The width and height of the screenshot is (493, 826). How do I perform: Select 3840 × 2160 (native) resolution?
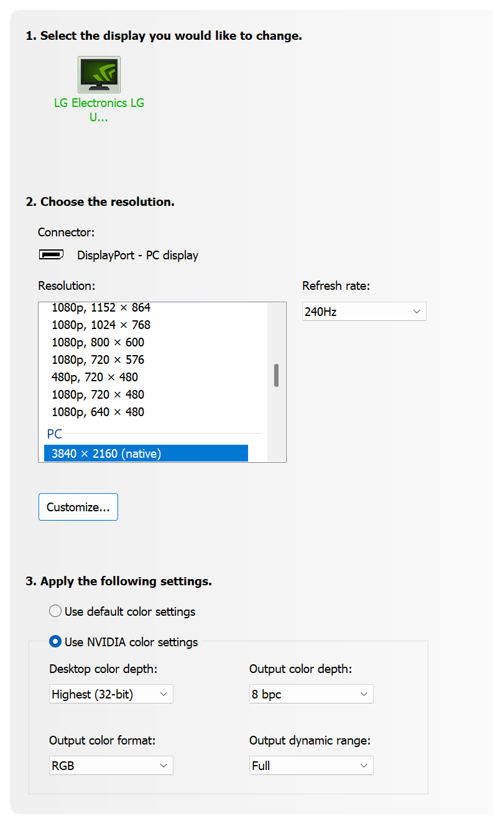click(146, 453)
